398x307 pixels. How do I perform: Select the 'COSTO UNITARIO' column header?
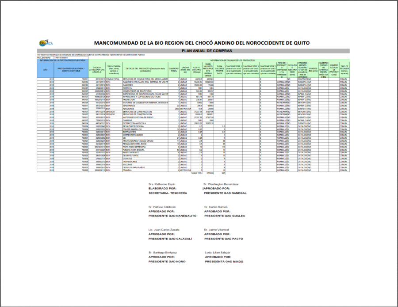coord(197,70)
